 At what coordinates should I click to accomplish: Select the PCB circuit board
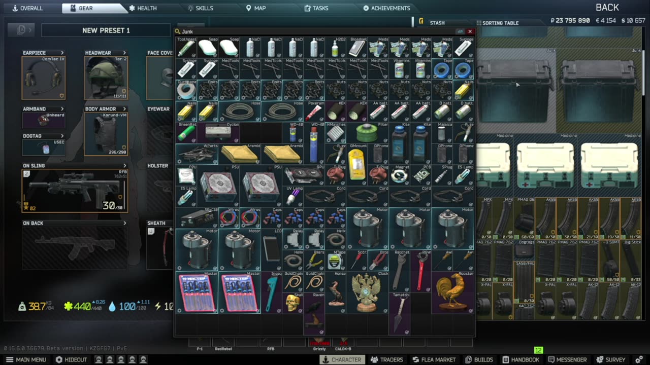coord(421,175)
